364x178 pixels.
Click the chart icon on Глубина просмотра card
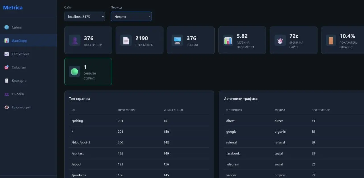coord(228,40)
